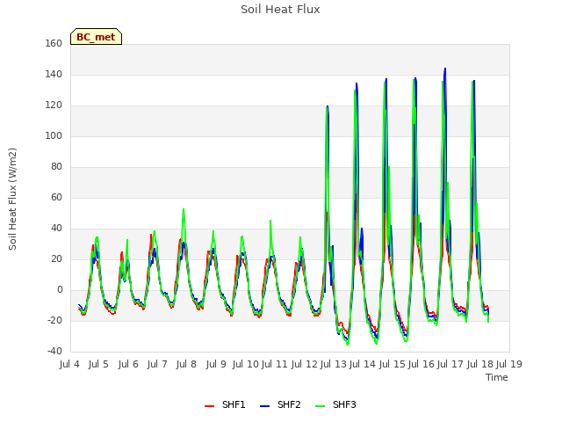The width and height of the screenshot is (562, 422).
Task: Click the Jul 15 x-axis tick label
Action: pos(393,364)
